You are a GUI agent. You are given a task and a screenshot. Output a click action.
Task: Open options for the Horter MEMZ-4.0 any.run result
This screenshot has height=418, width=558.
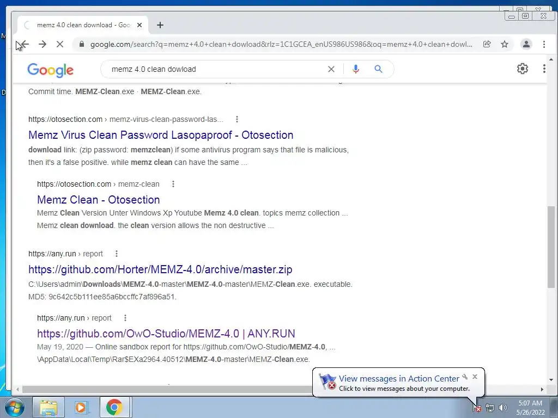click(x=117, y=254)
